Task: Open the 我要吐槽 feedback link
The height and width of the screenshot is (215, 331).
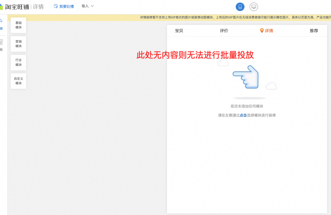Action: click(67, 6)
